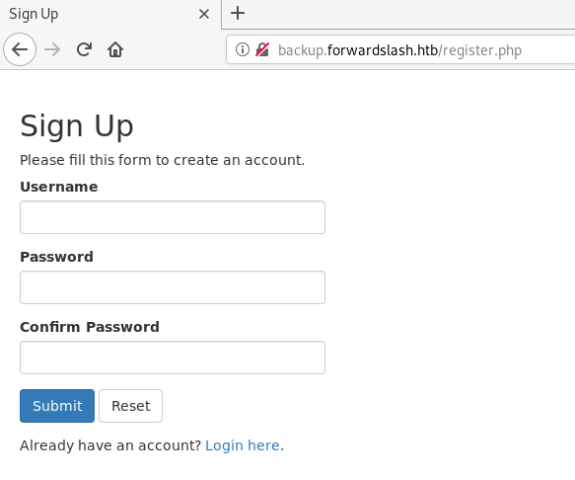Click the URL address bar text

(399, 50)
